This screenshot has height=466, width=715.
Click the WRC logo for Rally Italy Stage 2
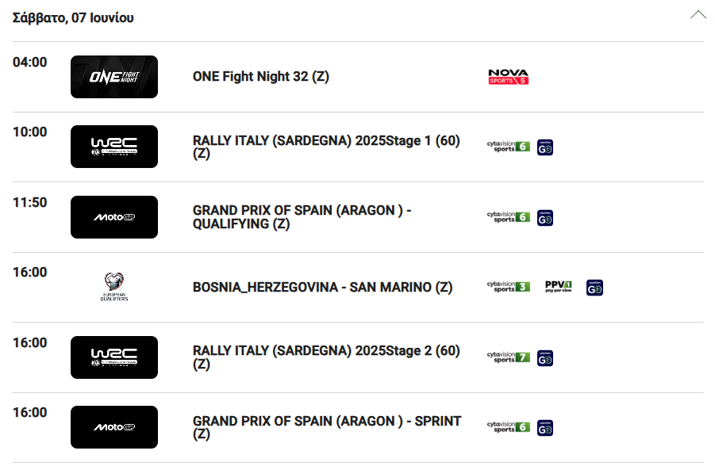(114, 357)
